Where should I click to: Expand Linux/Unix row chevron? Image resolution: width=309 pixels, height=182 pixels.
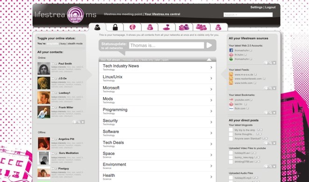(x=211, y=78)
